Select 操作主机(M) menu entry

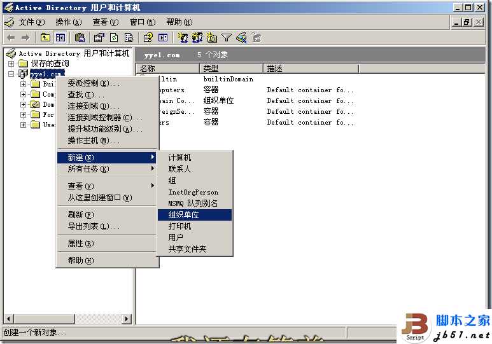point(107,141)
